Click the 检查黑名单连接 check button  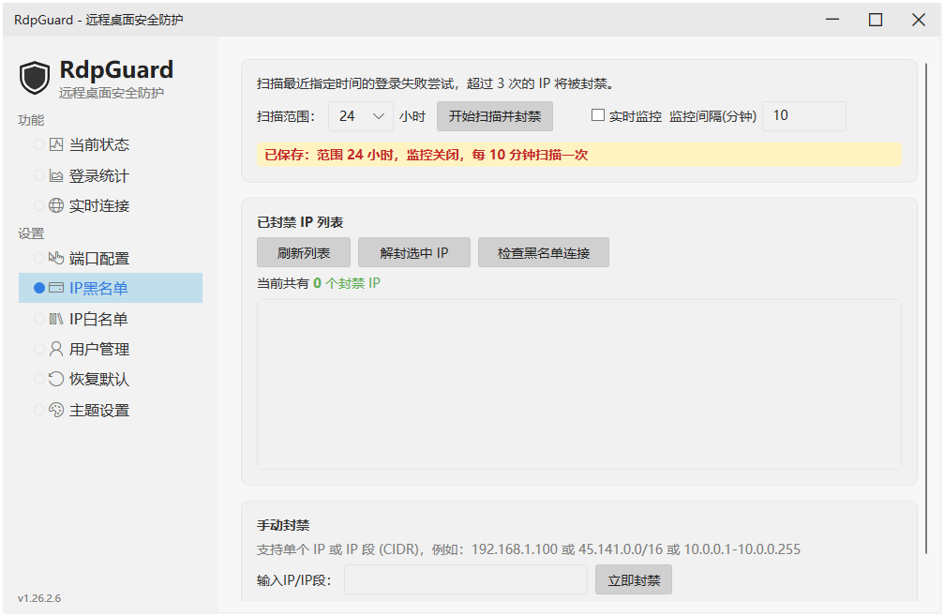coord(544,252)
